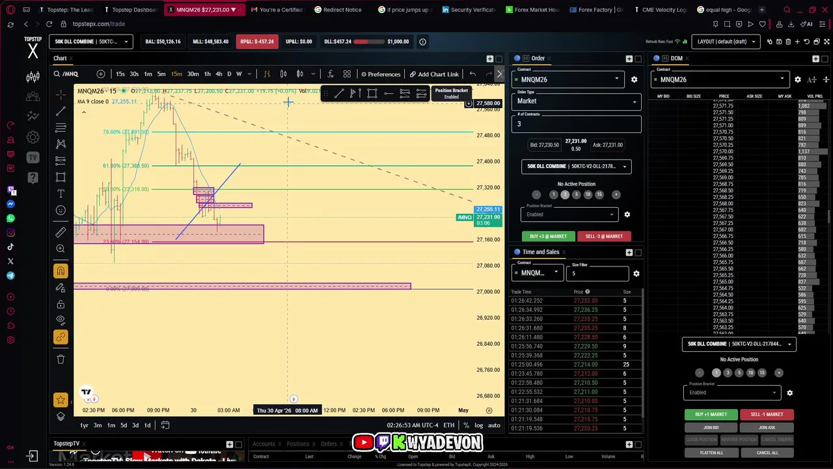Click the Time and Sales Size Filter field
Image resolution: width=833 pixels, height=469 pixels.
[597, 273]
